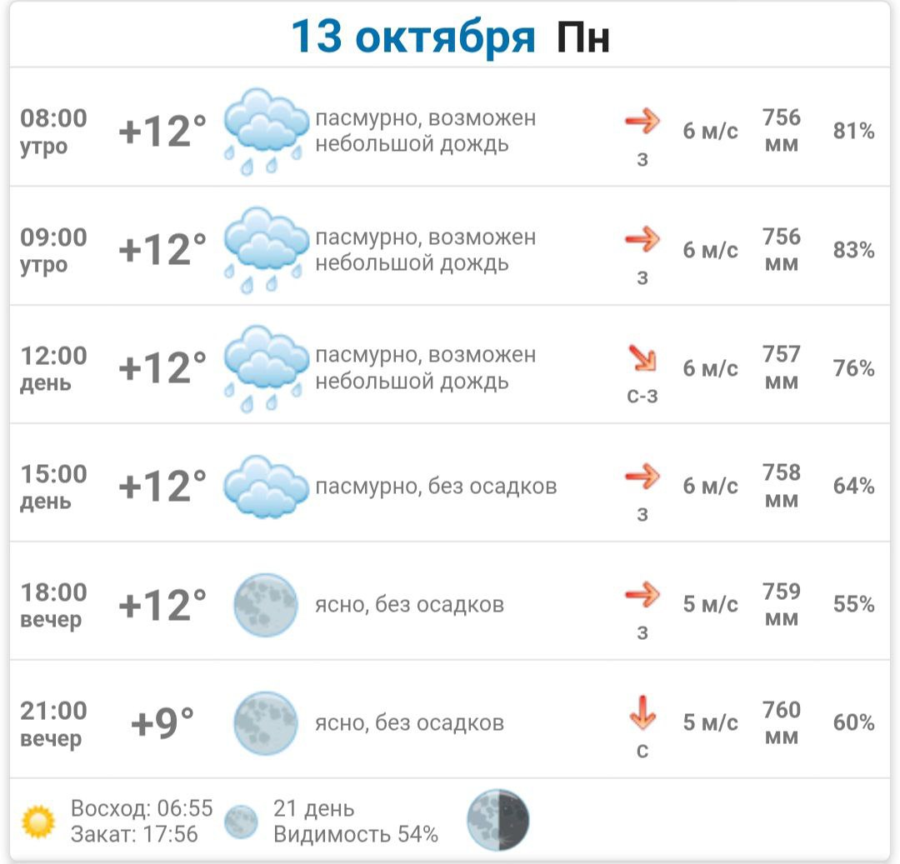Click the 15:00 день time label

[53, 487]
